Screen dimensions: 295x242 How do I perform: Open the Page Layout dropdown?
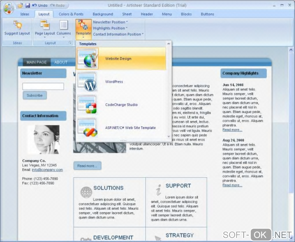tap(45, 29)
